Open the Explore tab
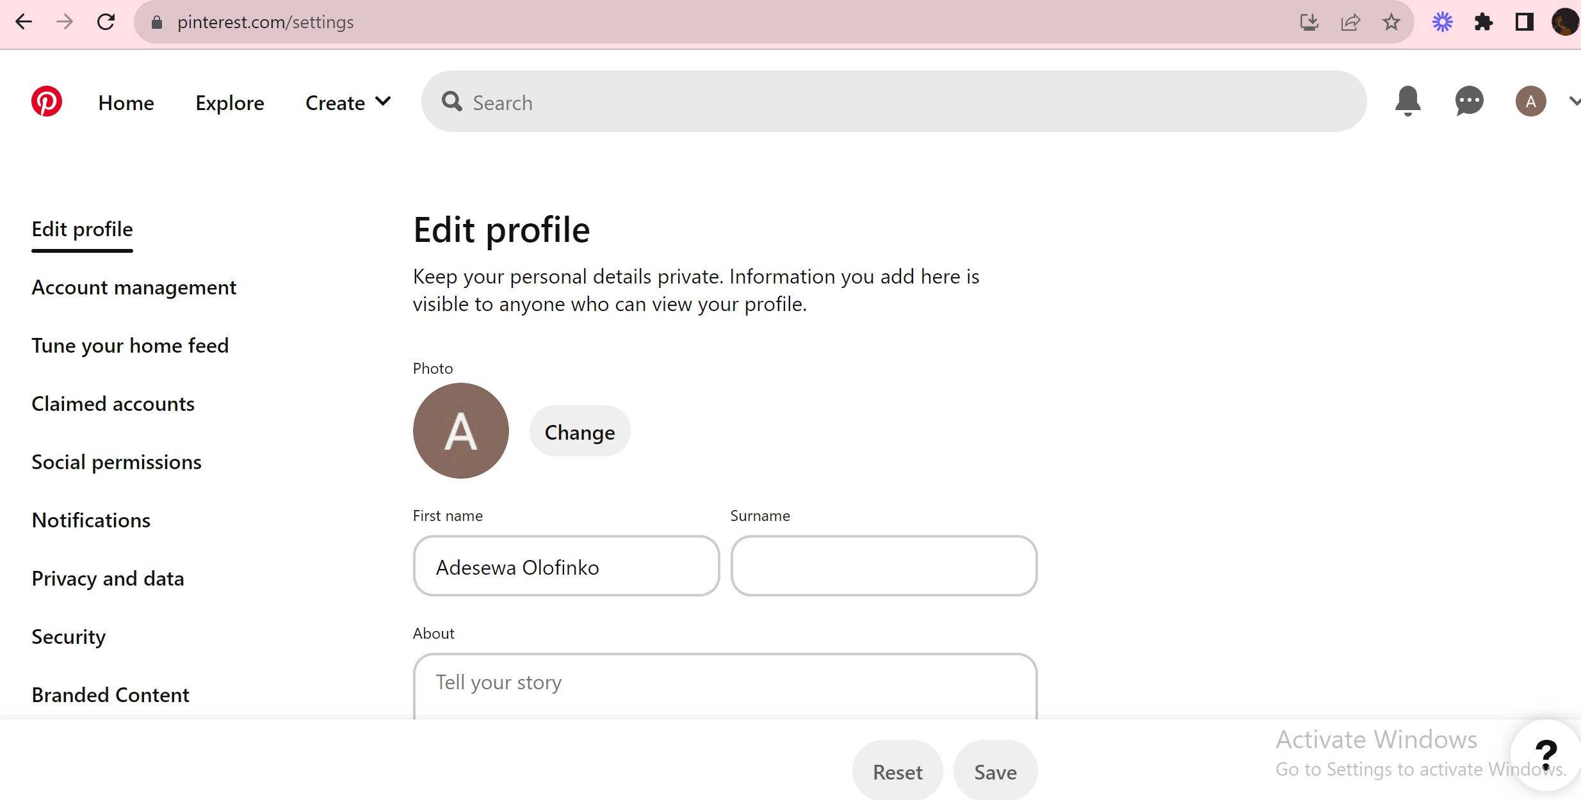Viewport: 1581px width, 800px height. coord(229,102)
